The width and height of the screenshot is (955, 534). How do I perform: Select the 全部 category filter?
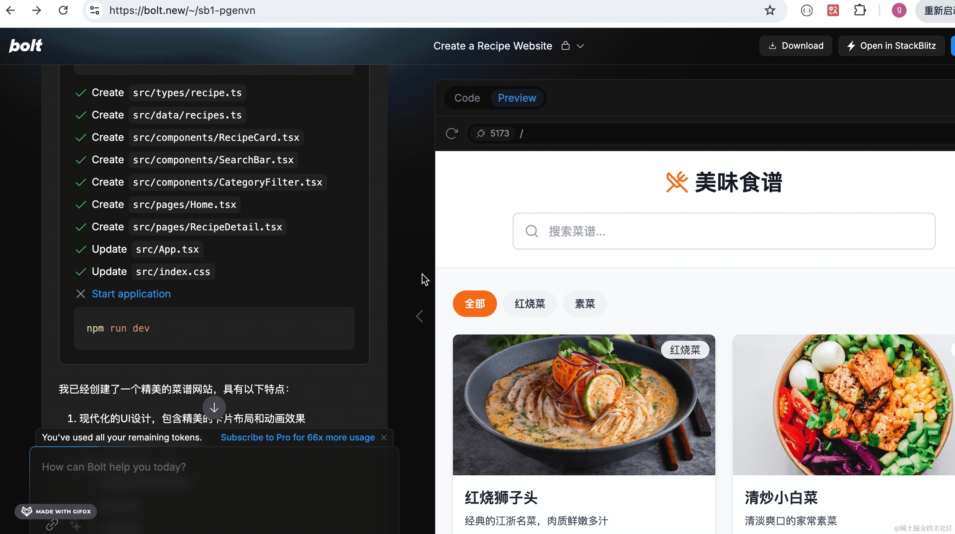click(475, 304)
